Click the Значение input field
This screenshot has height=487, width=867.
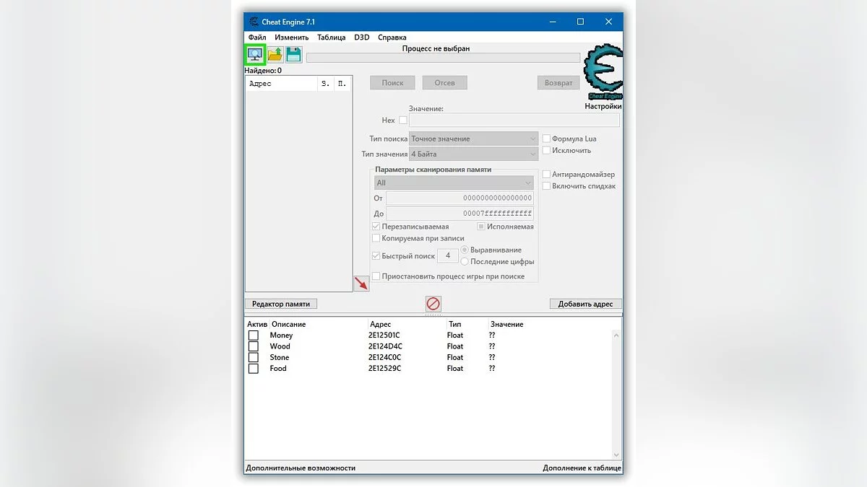514,120
